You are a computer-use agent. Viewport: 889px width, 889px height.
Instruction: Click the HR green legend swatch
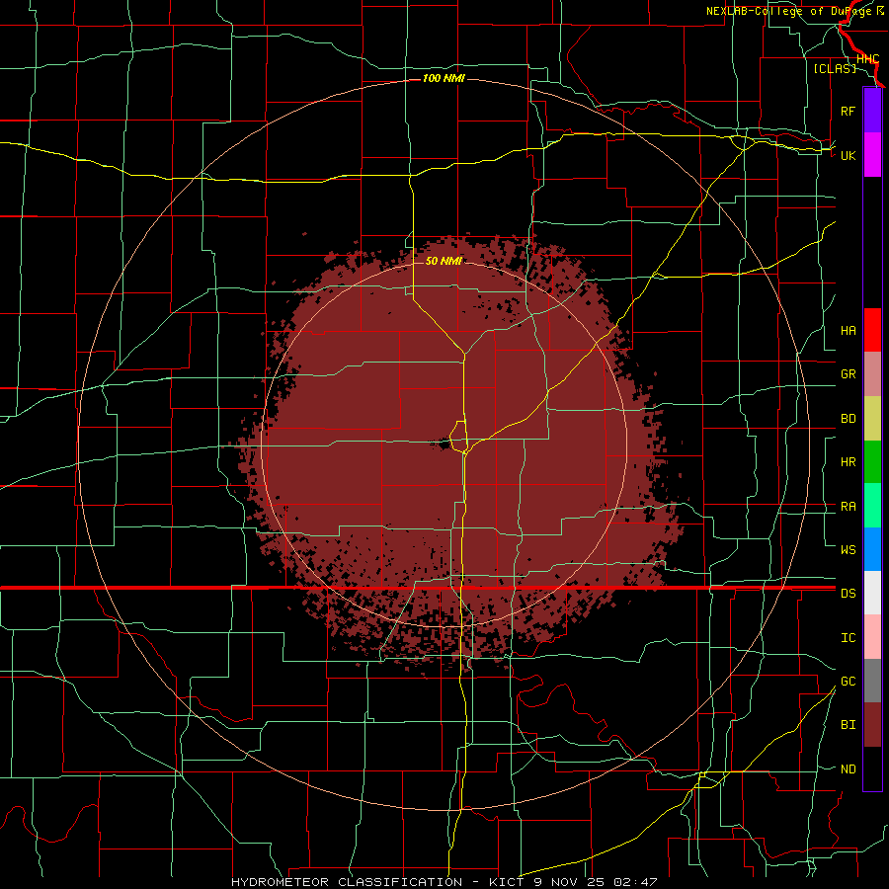[872, 462]
